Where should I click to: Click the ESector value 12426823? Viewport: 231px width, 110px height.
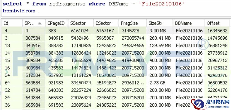(106, 45)
